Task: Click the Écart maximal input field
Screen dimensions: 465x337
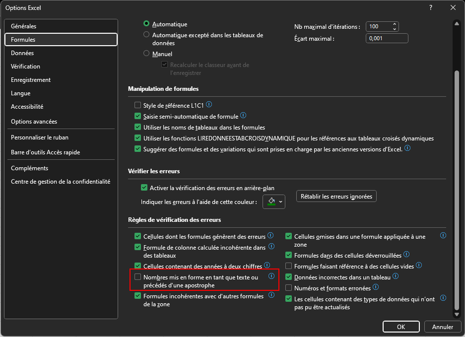Action: tap(386, 39)
